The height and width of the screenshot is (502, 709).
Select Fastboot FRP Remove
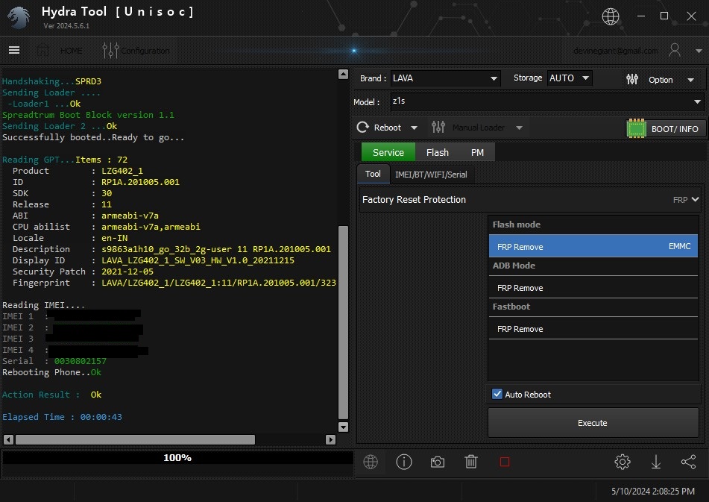point(593,329)
